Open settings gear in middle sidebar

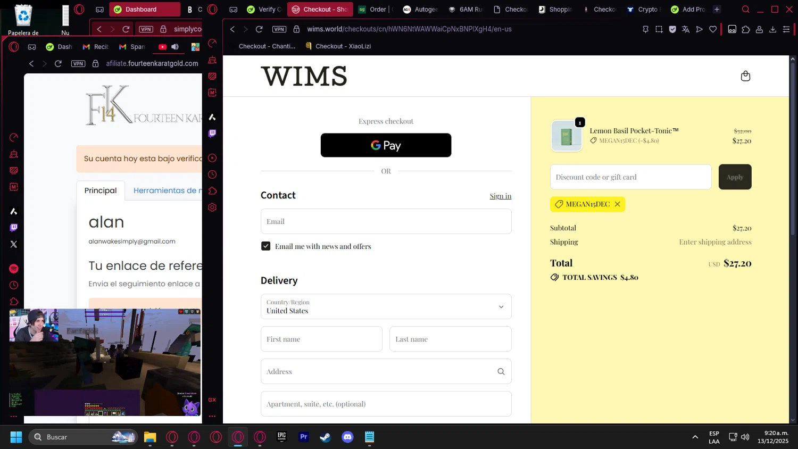[x=212, y=207]
